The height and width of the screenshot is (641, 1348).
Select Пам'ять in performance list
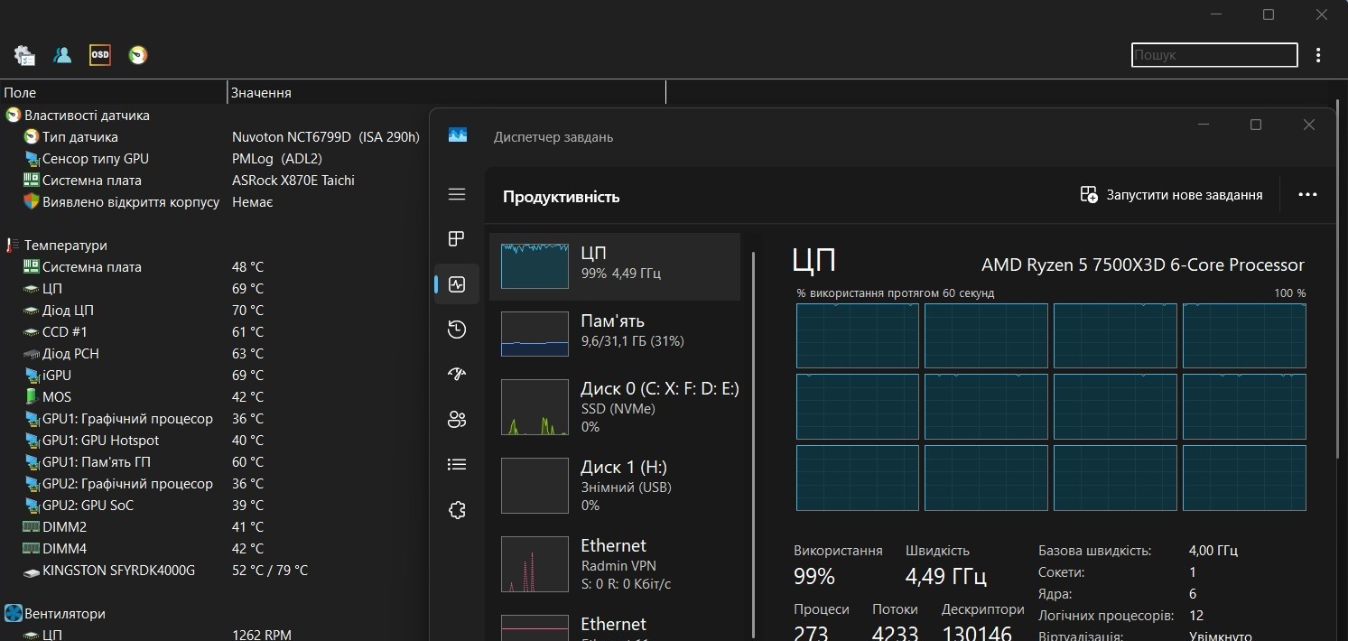point(614,331)
